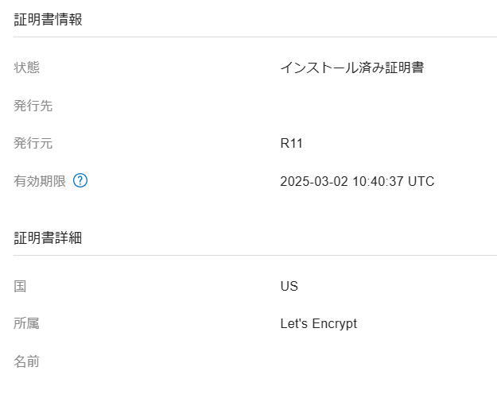Image resolution: width=497 pixels, height=417 pixels.
Task: Click the divider line under 証明書詳細
Action: (255, 255)
